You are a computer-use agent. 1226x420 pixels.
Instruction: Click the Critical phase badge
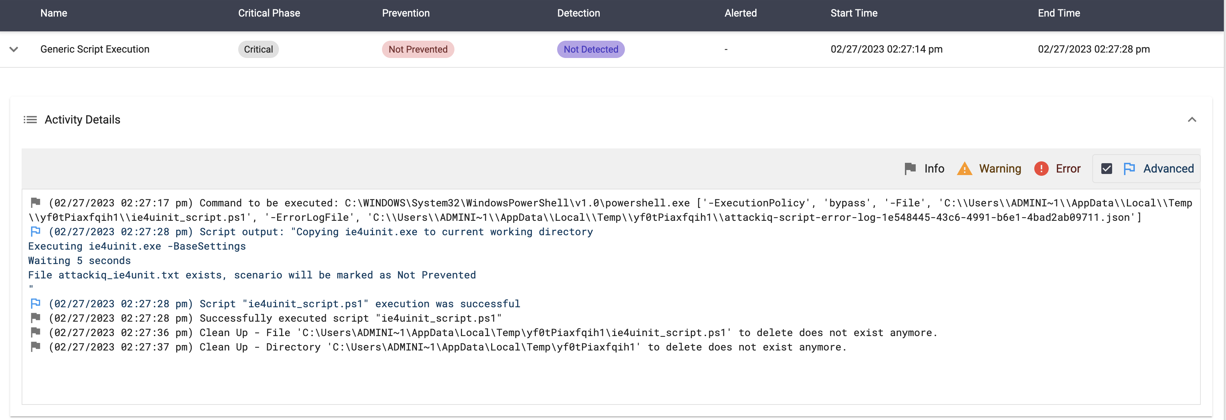point(258,49)
